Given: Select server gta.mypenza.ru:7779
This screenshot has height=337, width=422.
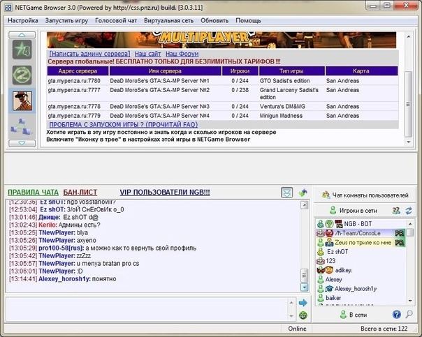Looking at the screenshot, I should click(x=223, y=116).
